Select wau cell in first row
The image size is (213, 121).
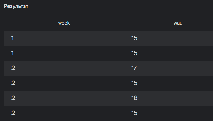pyautogui.click(x=134, y=38)
